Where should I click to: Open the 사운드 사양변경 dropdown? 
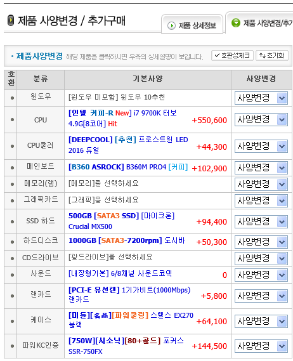(261, 275)
